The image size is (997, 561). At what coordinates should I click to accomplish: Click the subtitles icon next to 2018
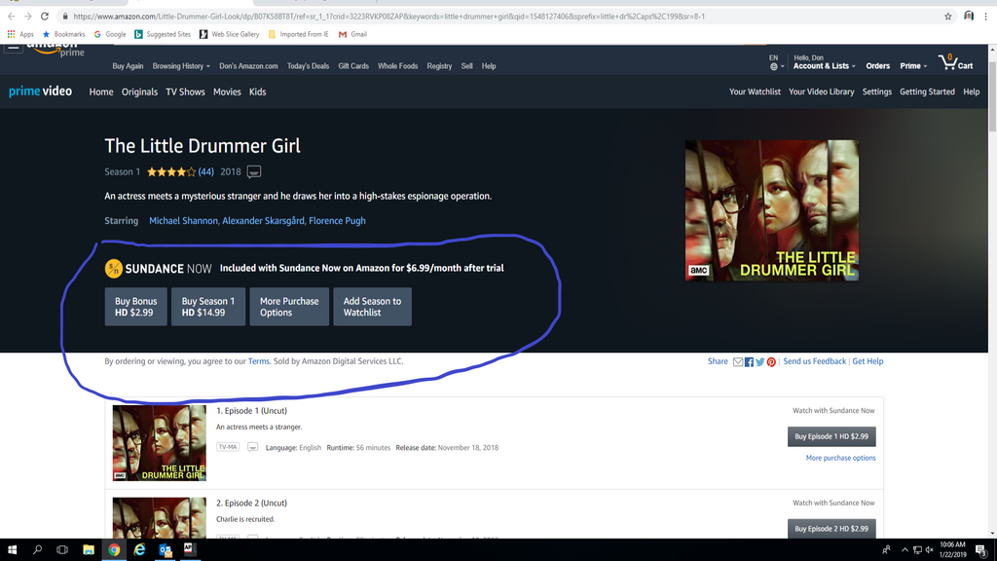coord(254,171)
